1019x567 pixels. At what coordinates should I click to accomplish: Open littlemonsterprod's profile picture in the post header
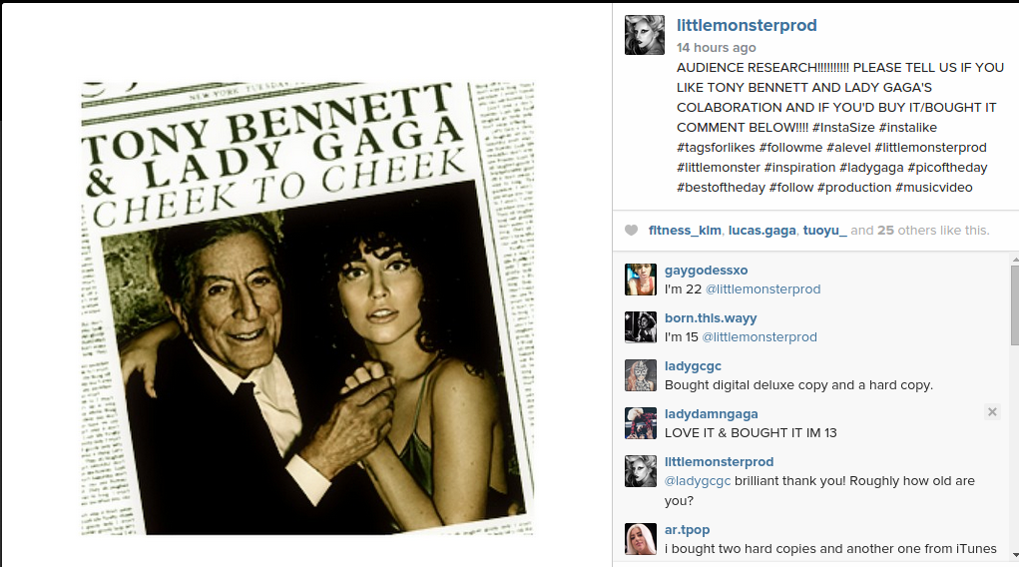click(x=644, y=35)
